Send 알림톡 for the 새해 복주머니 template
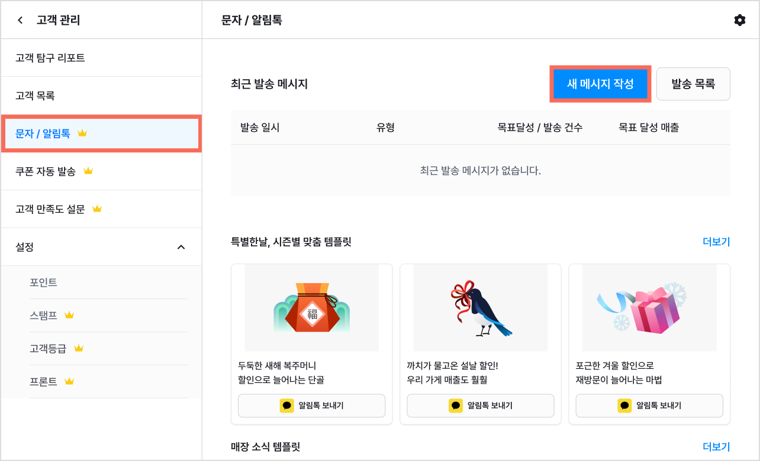Screen dimensions: 760x461 tap(311, 405)
